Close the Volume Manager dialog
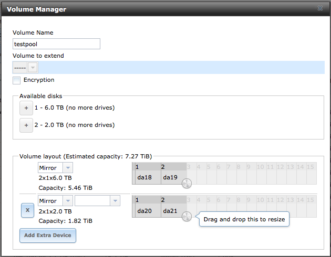Viewport: 331px width, 257px height. click(320, 8)
